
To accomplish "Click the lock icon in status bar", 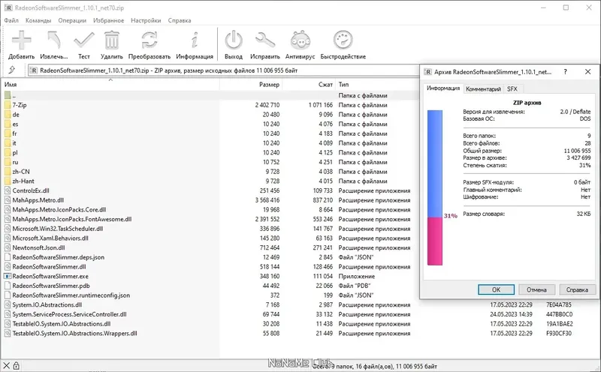I will (16, 366).
